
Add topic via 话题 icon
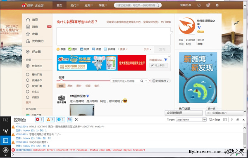tap(96, 49)
